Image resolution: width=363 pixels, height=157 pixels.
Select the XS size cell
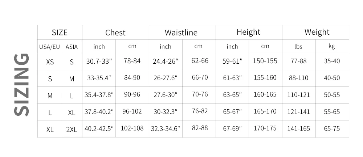[50, 62]
